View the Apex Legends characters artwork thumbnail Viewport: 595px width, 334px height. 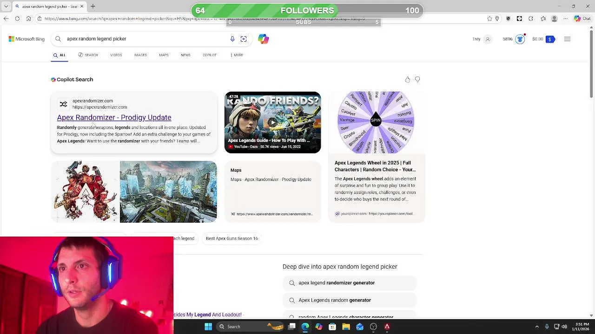click(x=85, y=192)
